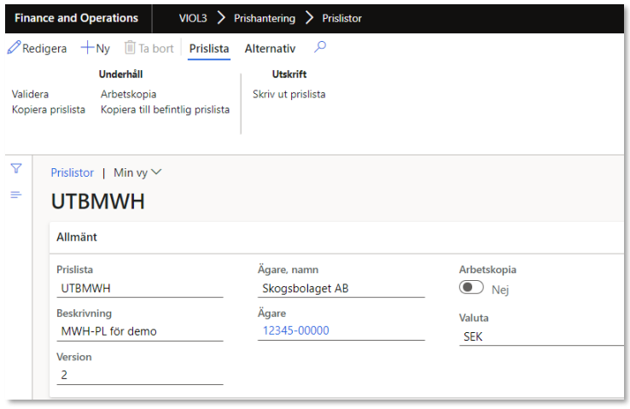Open the search magnifier in the action bar
The width and height of the screenshot is (630, 409).
coord(320,48)
